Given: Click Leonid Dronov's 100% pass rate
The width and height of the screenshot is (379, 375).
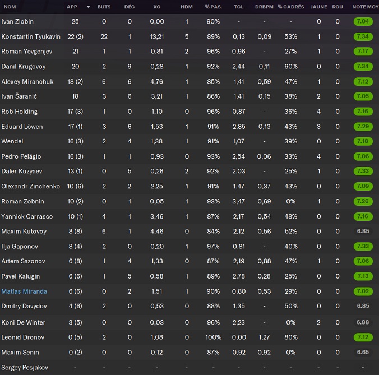Looking at the screenshot, I should point(213,337).
